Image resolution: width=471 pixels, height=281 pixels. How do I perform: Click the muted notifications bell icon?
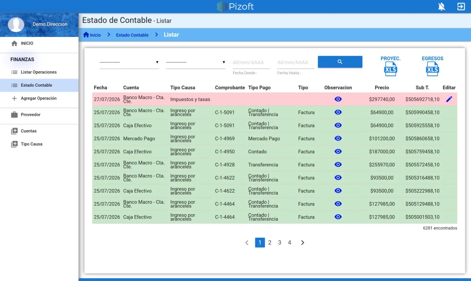pyautogui.click(x=441, y=6)
